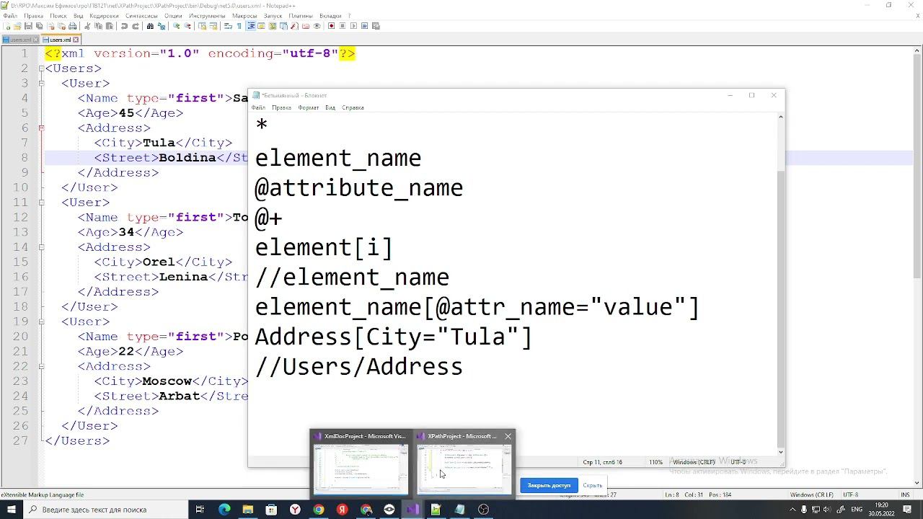Click the UTF-8 encoding in Notepad++ status bar
The width and height of the screenshot is (923, 519).
click(x=851, y=495)
